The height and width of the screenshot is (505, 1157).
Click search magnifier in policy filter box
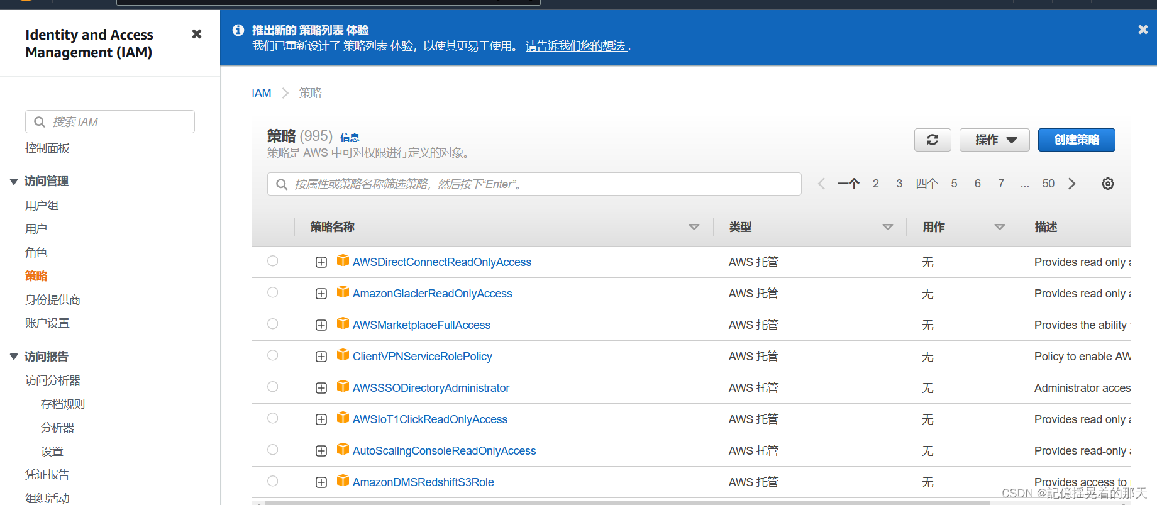[282, 184]
